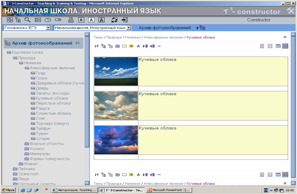The height and width of the screenshot is (194, 297).
Task: Select the smallest font size 'A' icon
Action: coord(81,20)
